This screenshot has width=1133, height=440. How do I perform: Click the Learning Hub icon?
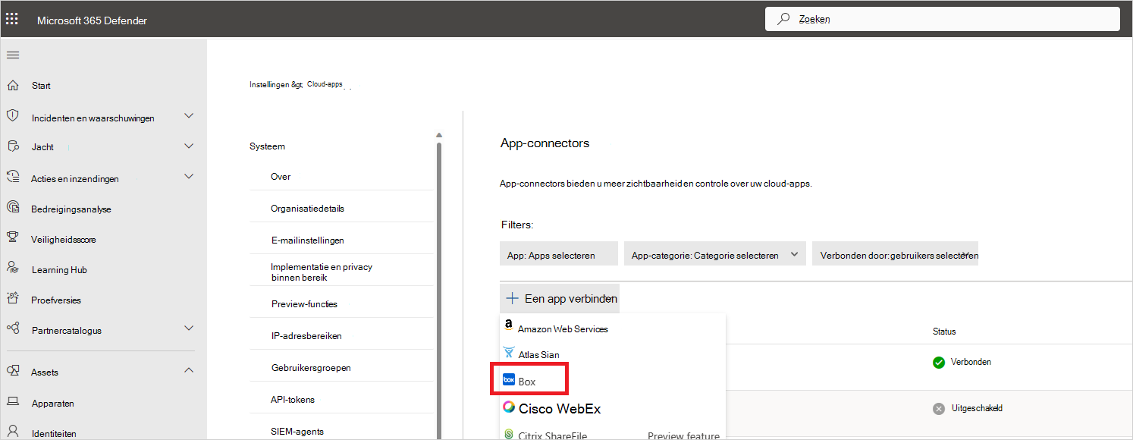[13, 269]
